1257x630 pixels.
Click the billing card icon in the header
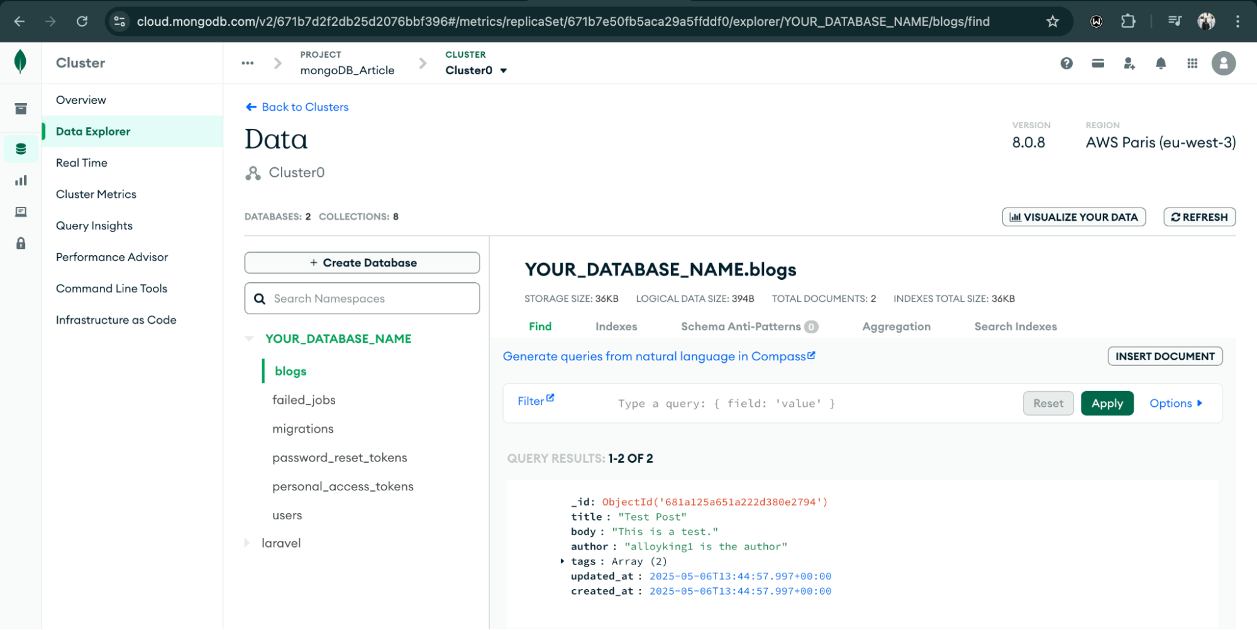1098,63
